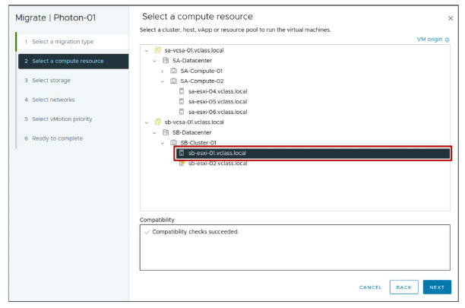Click the SB-Cluster-01 cluster icon
Viewport: 465px width, 308px height.
[173, 143]
